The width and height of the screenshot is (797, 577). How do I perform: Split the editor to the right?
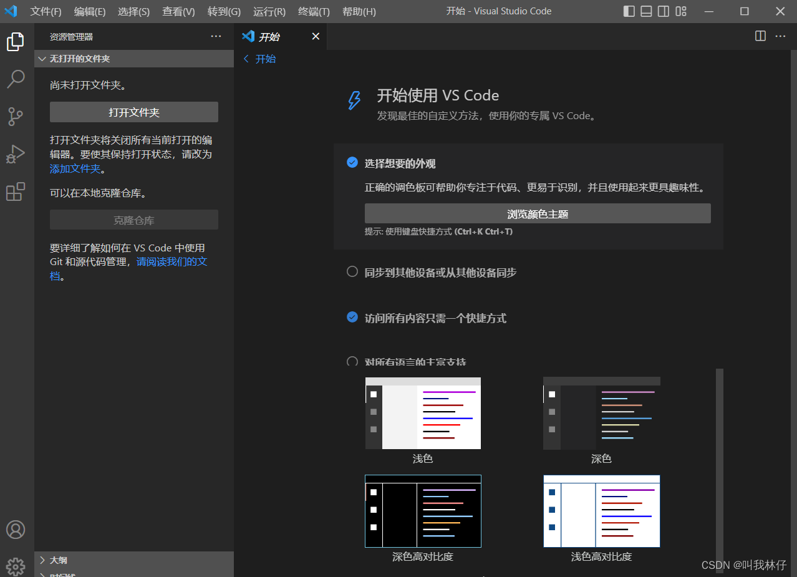760,36
